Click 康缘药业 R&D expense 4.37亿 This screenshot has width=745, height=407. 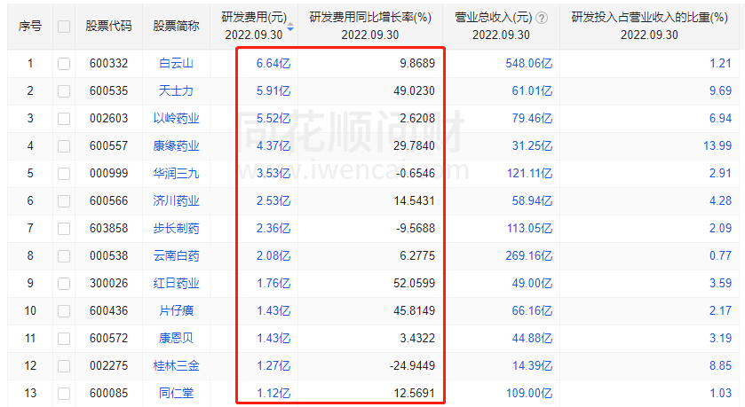pyautogui.click(x=273, y=146)
